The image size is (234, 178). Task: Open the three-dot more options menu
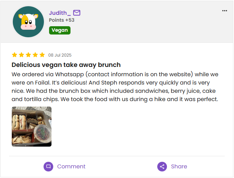pos(225,11)
